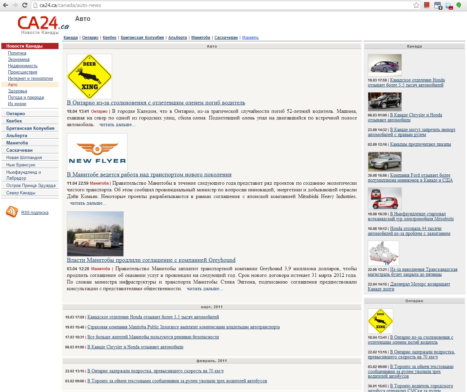Open right-column link about right-hand-drive import ban
Image resolution: width=467 pixels, height=392 pixels.
click(x=411, y=132)
